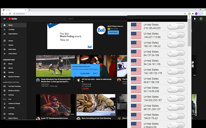Screen dimensions: 206x128
Task: Toggle on the 64.137.24.166 proxy switch
Action: [x=176, y=53]
